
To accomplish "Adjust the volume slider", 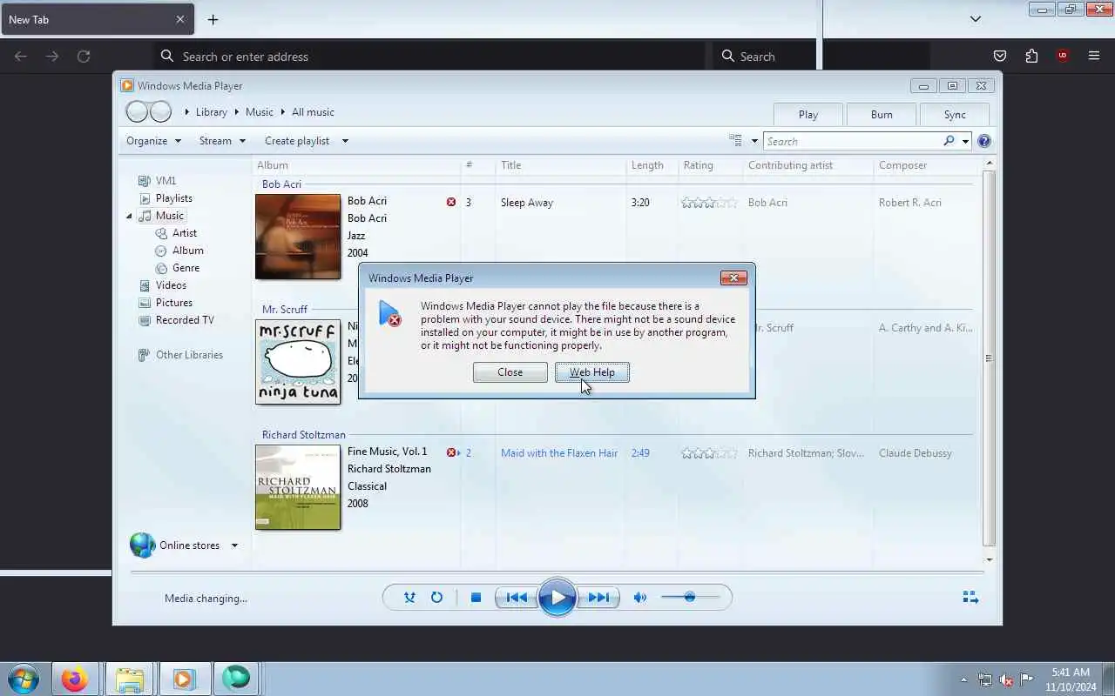I will click(x=690, y=597).
